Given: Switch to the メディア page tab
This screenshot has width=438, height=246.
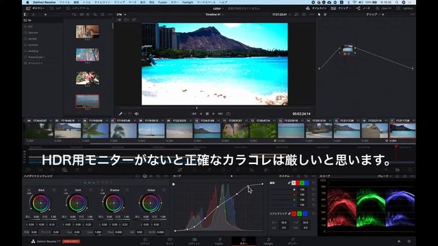Looking at the screenshot, I should click(x=145, y=241).
